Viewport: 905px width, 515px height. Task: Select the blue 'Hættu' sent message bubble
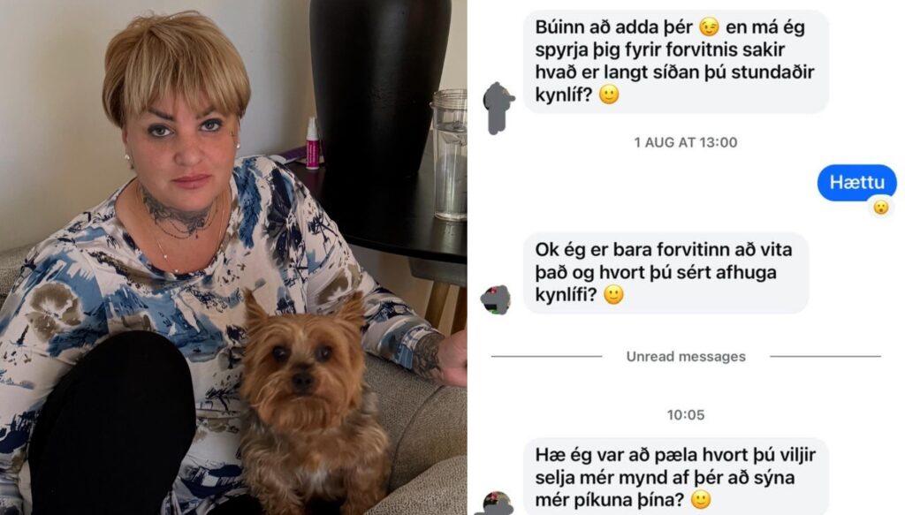[857, 182]
